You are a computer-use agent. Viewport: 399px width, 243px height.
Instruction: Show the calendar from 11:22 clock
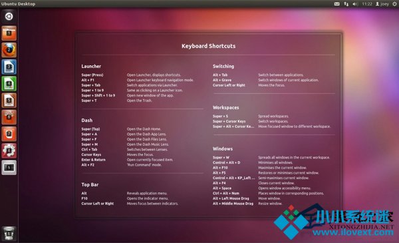pos(367,4)
